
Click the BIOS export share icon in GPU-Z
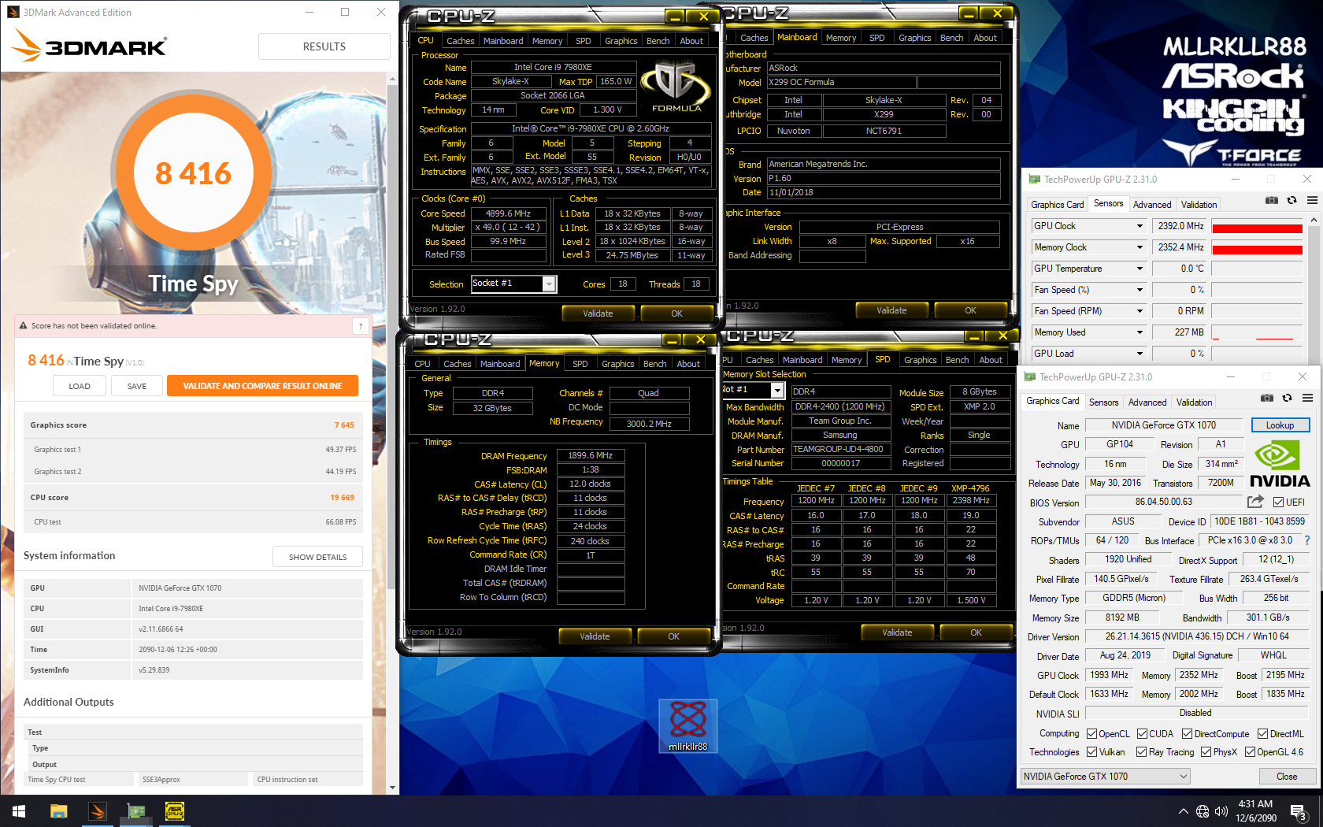[x=1255, y=502]
